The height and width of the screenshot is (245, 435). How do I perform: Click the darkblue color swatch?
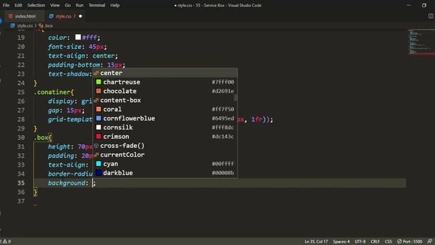pos(99,173)
